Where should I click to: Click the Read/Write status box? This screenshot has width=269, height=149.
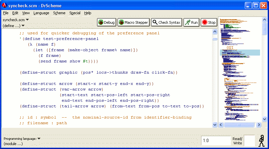(x=249, y=141)
